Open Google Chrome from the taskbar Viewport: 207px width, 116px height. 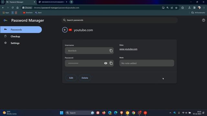134,113
